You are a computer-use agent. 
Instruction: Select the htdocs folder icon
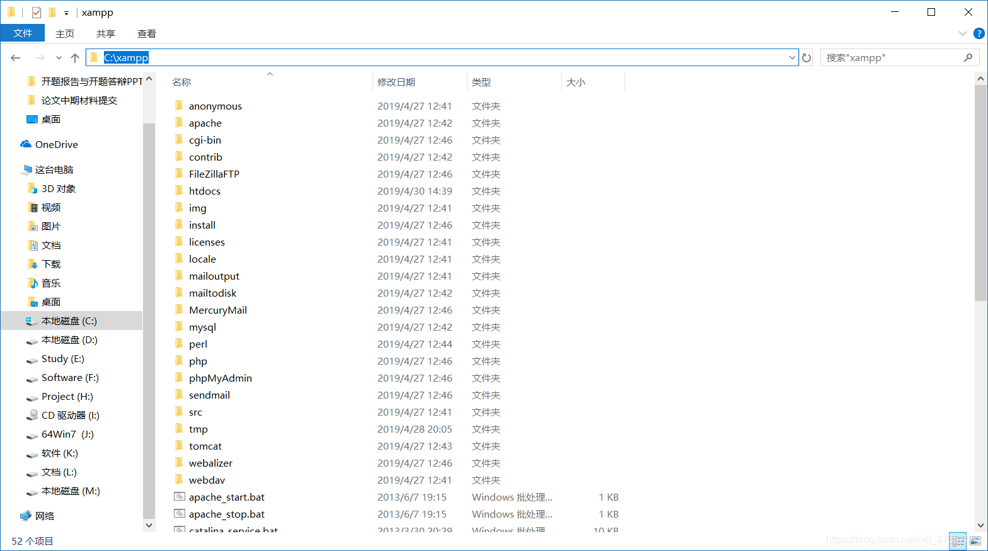coord(179,191)
